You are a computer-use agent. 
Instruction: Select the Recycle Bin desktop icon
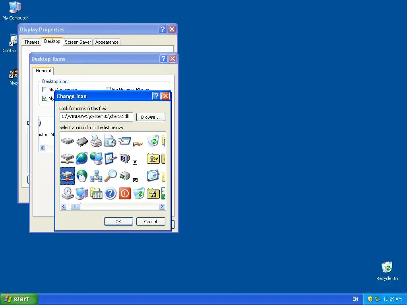pos(387,271)
